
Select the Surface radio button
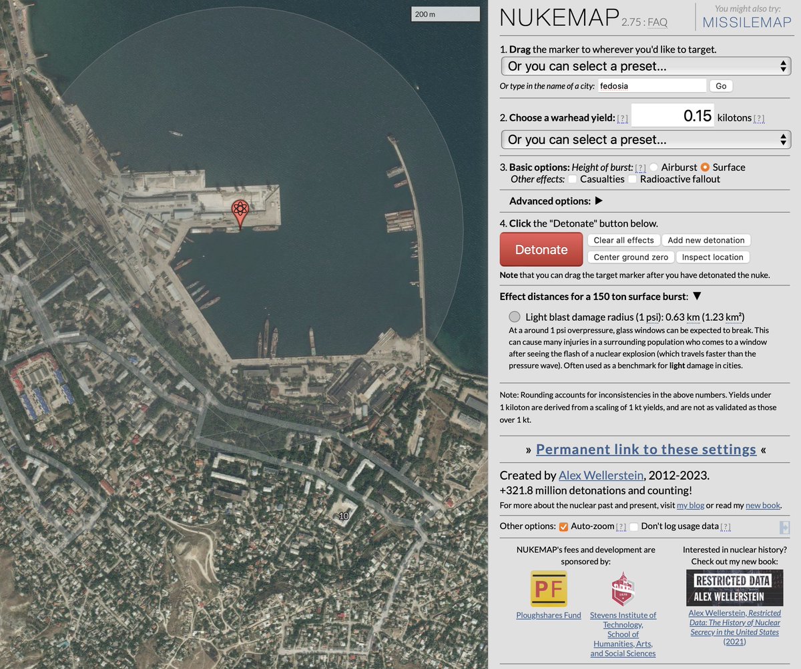[x=705, y=167]
